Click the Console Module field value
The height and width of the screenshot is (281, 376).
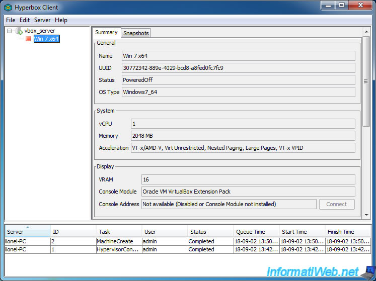pos(248,192)
